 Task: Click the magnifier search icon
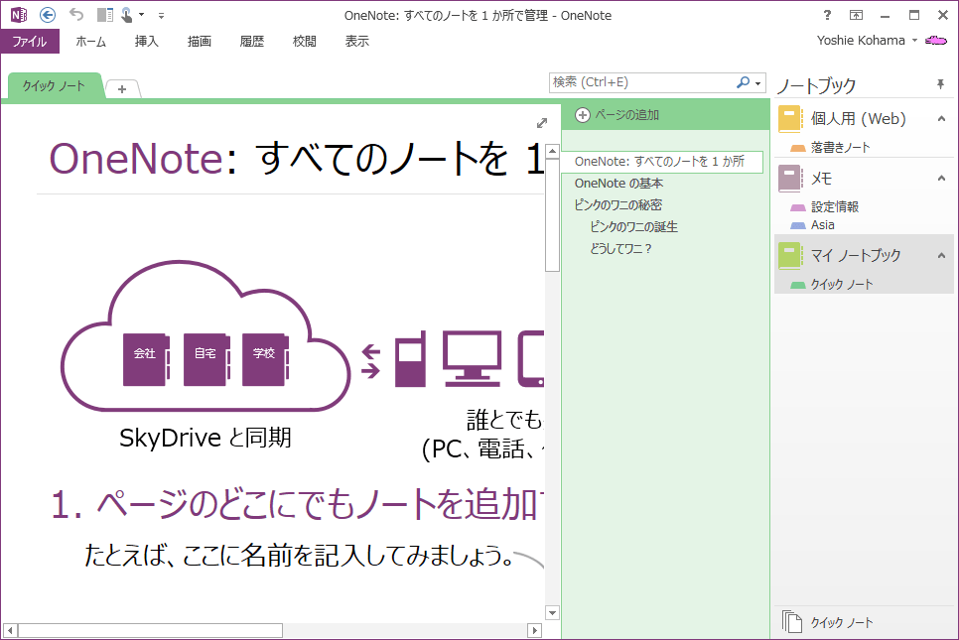(x=744, y=82)
